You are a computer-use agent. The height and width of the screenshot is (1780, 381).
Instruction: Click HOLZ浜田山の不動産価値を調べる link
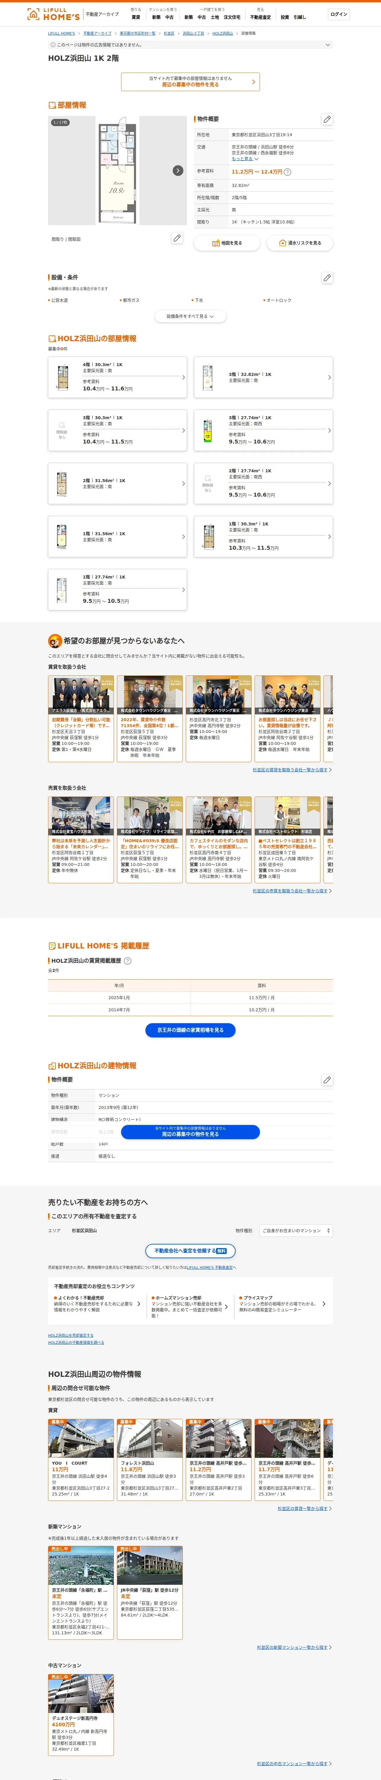(76, 1343)
